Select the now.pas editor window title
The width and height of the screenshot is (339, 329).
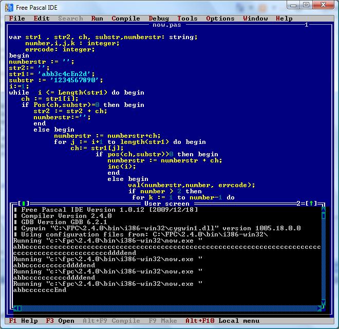click(x=165, y=25)
